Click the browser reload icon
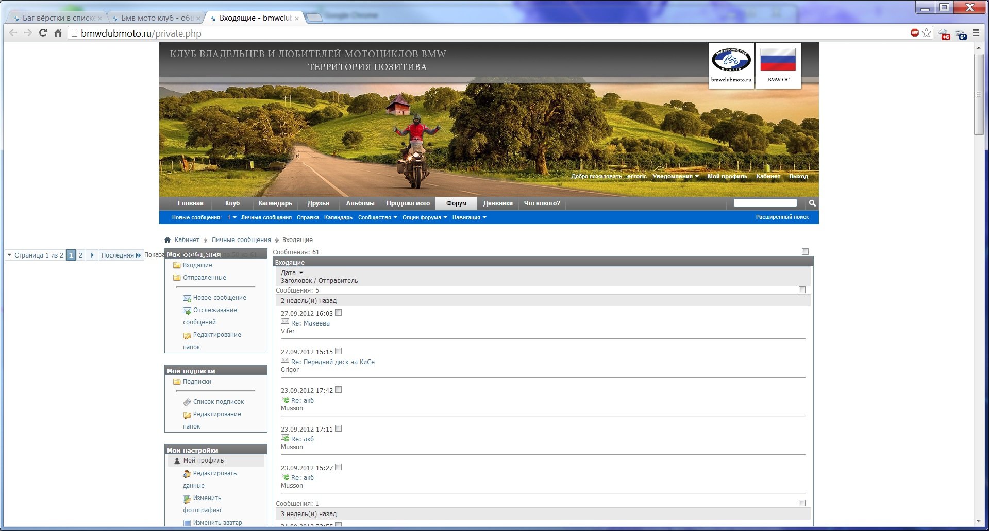 click(x=43, y=33)
